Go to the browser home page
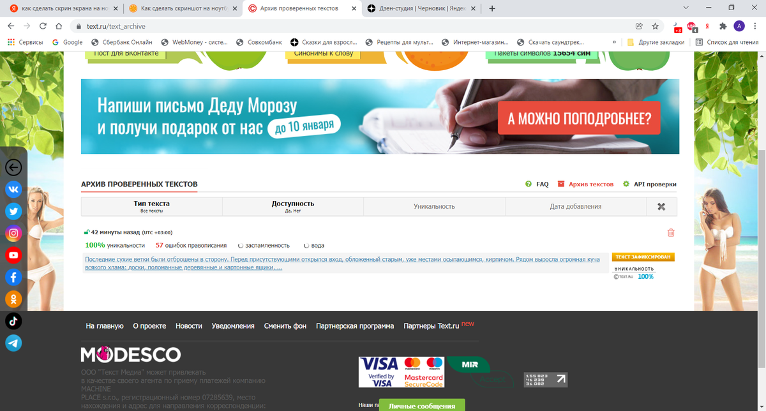 pyautogui.click(x=59, y=26)
